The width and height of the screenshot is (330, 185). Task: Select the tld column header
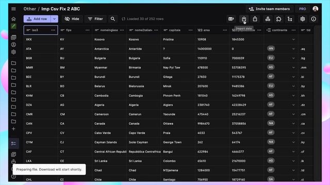tap(306, 30)
